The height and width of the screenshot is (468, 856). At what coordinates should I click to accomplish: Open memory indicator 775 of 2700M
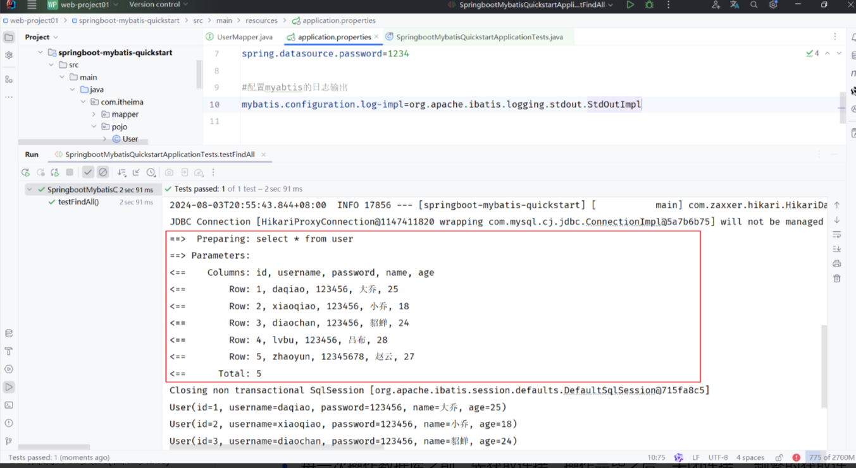831,458
